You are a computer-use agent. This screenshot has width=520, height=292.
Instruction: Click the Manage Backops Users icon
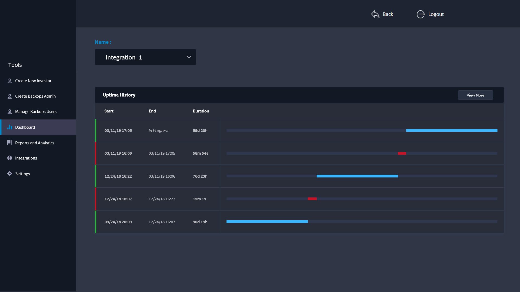click(x=10, y=112)
